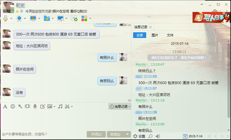Go to previous page of history
Screen dimensions: 231x140
(216, 136)
